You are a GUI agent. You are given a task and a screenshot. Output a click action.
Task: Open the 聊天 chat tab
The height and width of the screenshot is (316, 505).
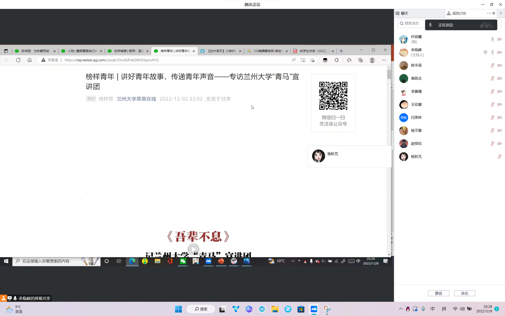pos(404,13)
